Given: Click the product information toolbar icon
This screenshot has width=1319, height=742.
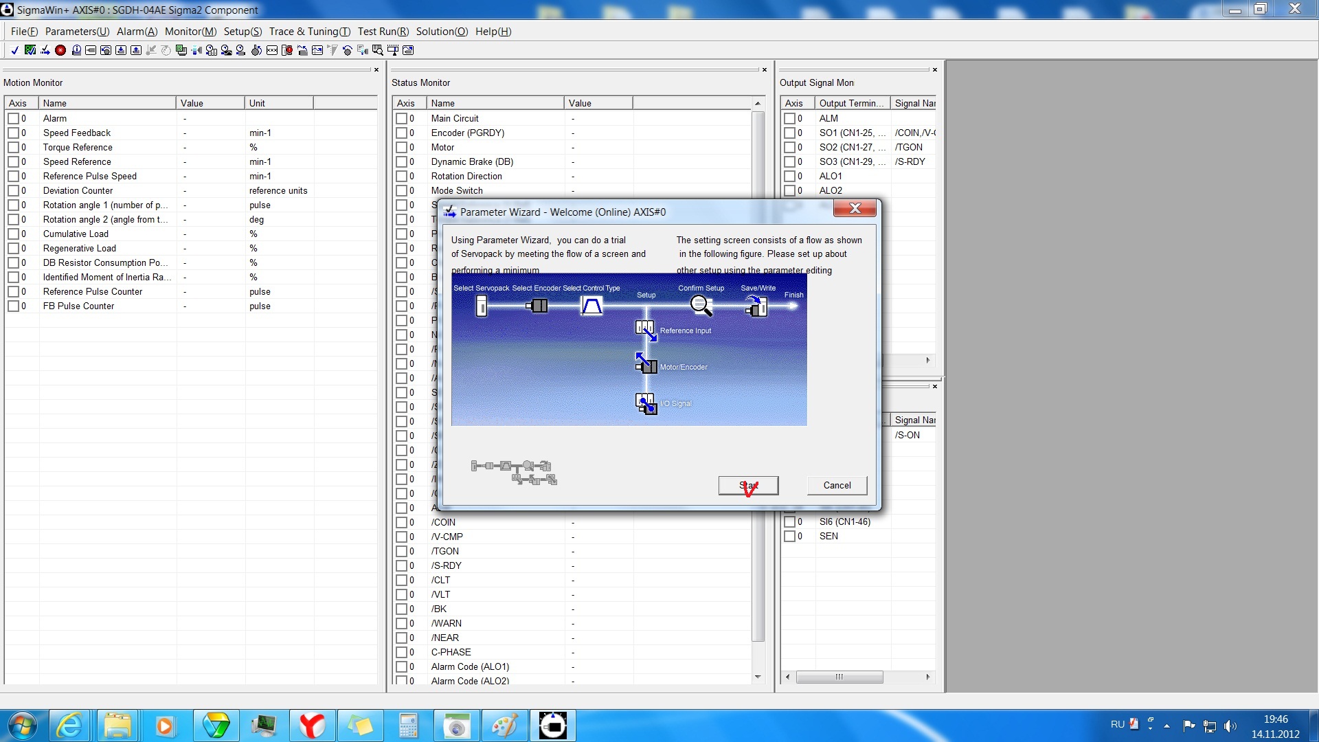Looking at the screenshot, I should tap(76, 50).
